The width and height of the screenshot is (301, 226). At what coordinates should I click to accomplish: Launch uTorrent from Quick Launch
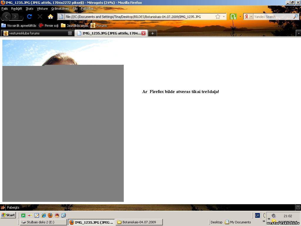(23, 215)
